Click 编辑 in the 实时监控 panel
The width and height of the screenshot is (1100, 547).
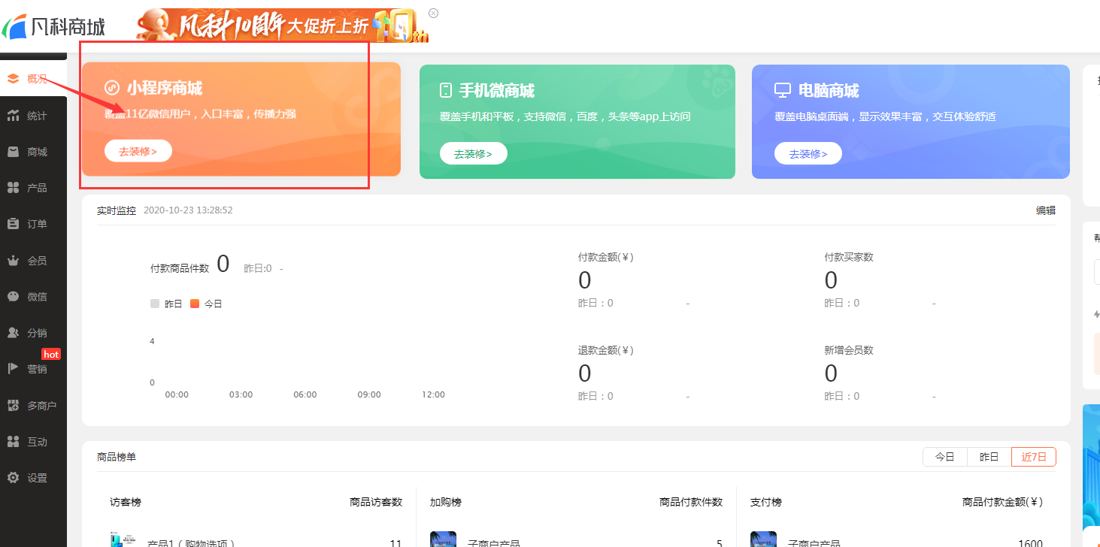click(x=1046, y=210)
